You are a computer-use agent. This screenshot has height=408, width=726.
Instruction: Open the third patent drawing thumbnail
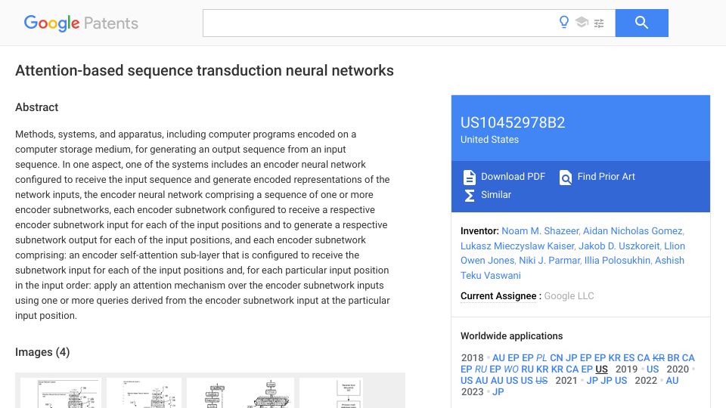point(240,393)
